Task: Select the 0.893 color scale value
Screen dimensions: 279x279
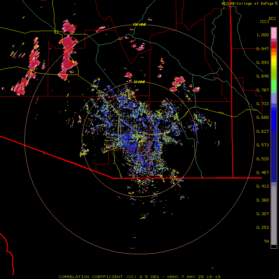Action: pos(263,62)
